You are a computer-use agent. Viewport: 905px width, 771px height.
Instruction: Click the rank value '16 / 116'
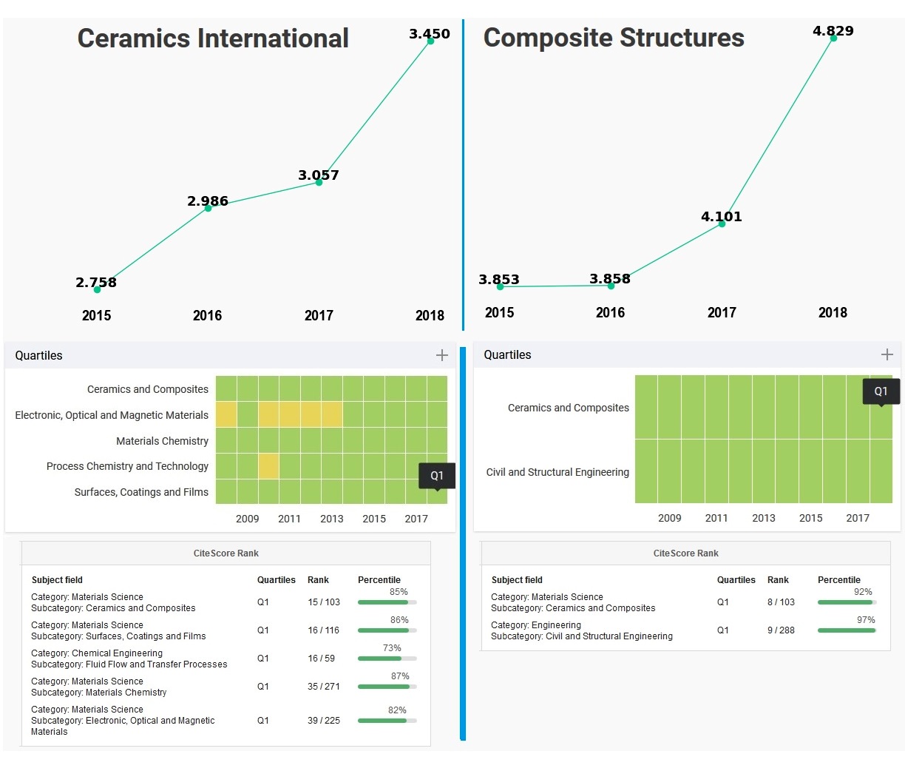[x=323, y=630]
